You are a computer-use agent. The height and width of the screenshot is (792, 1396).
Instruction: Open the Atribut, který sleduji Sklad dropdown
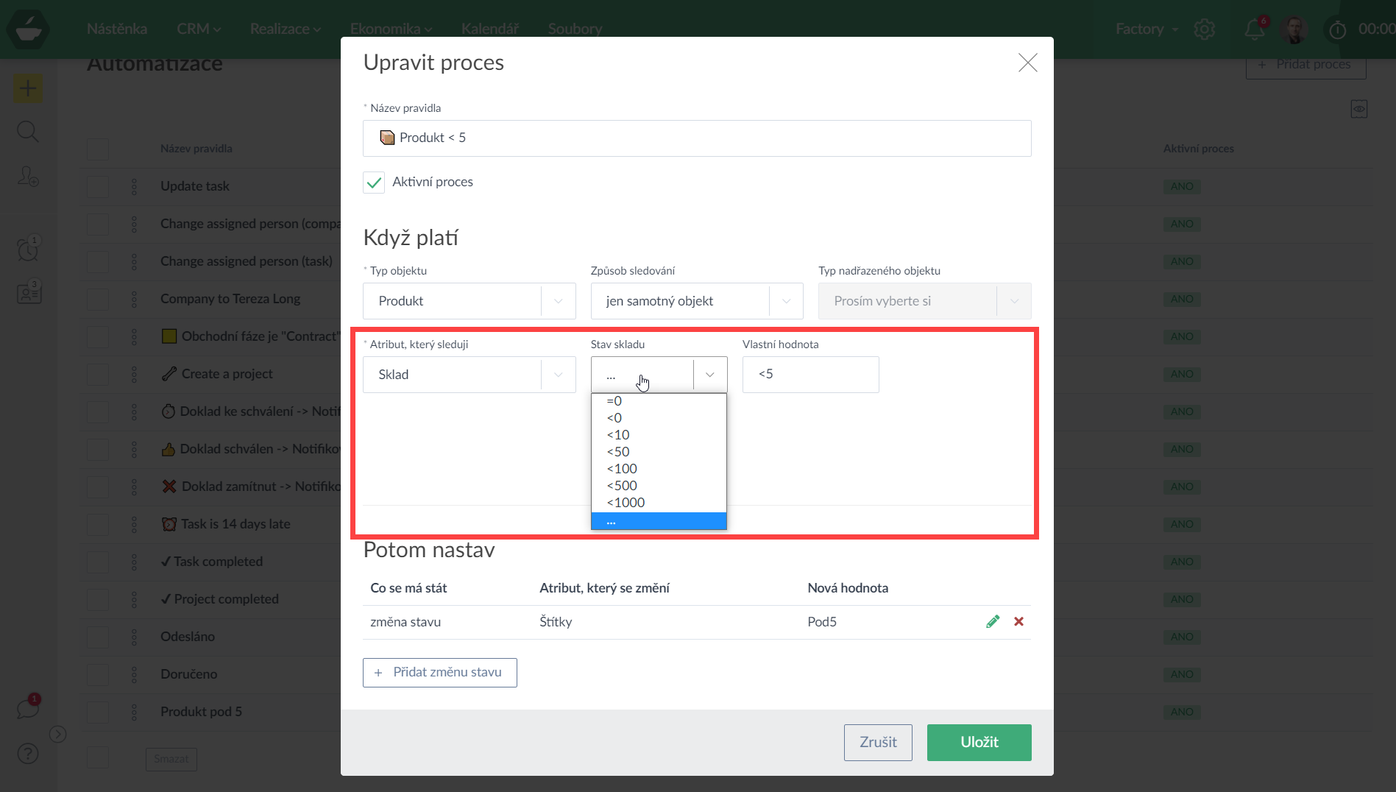coord(469,375)
